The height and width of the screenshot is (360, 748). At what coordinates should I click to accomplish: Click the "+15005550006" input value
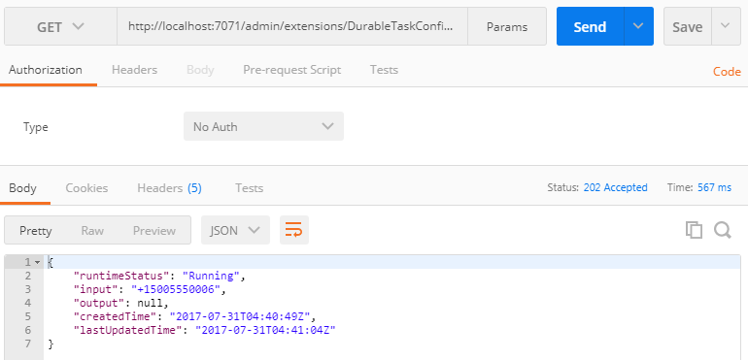[176, 289]
